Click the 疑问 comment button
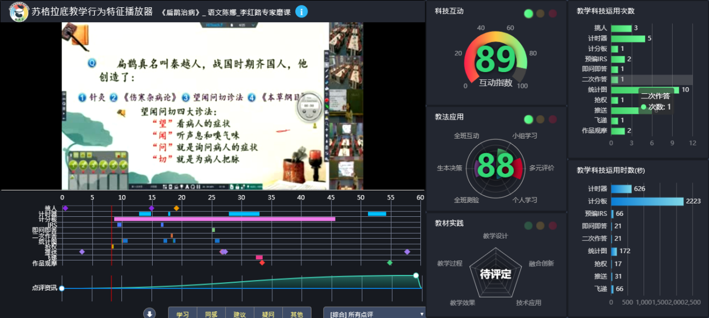This screenshot has width=709, height=318. (268, 314)
